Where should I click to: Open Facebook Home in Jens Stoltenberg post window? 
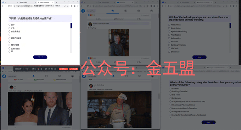pyautogui.click(x=113, y=76)
